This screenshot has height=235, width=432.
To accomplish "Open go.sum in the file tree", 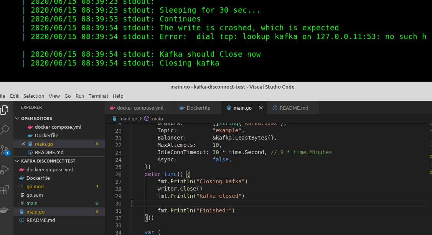I will click(x=35, y=195).
